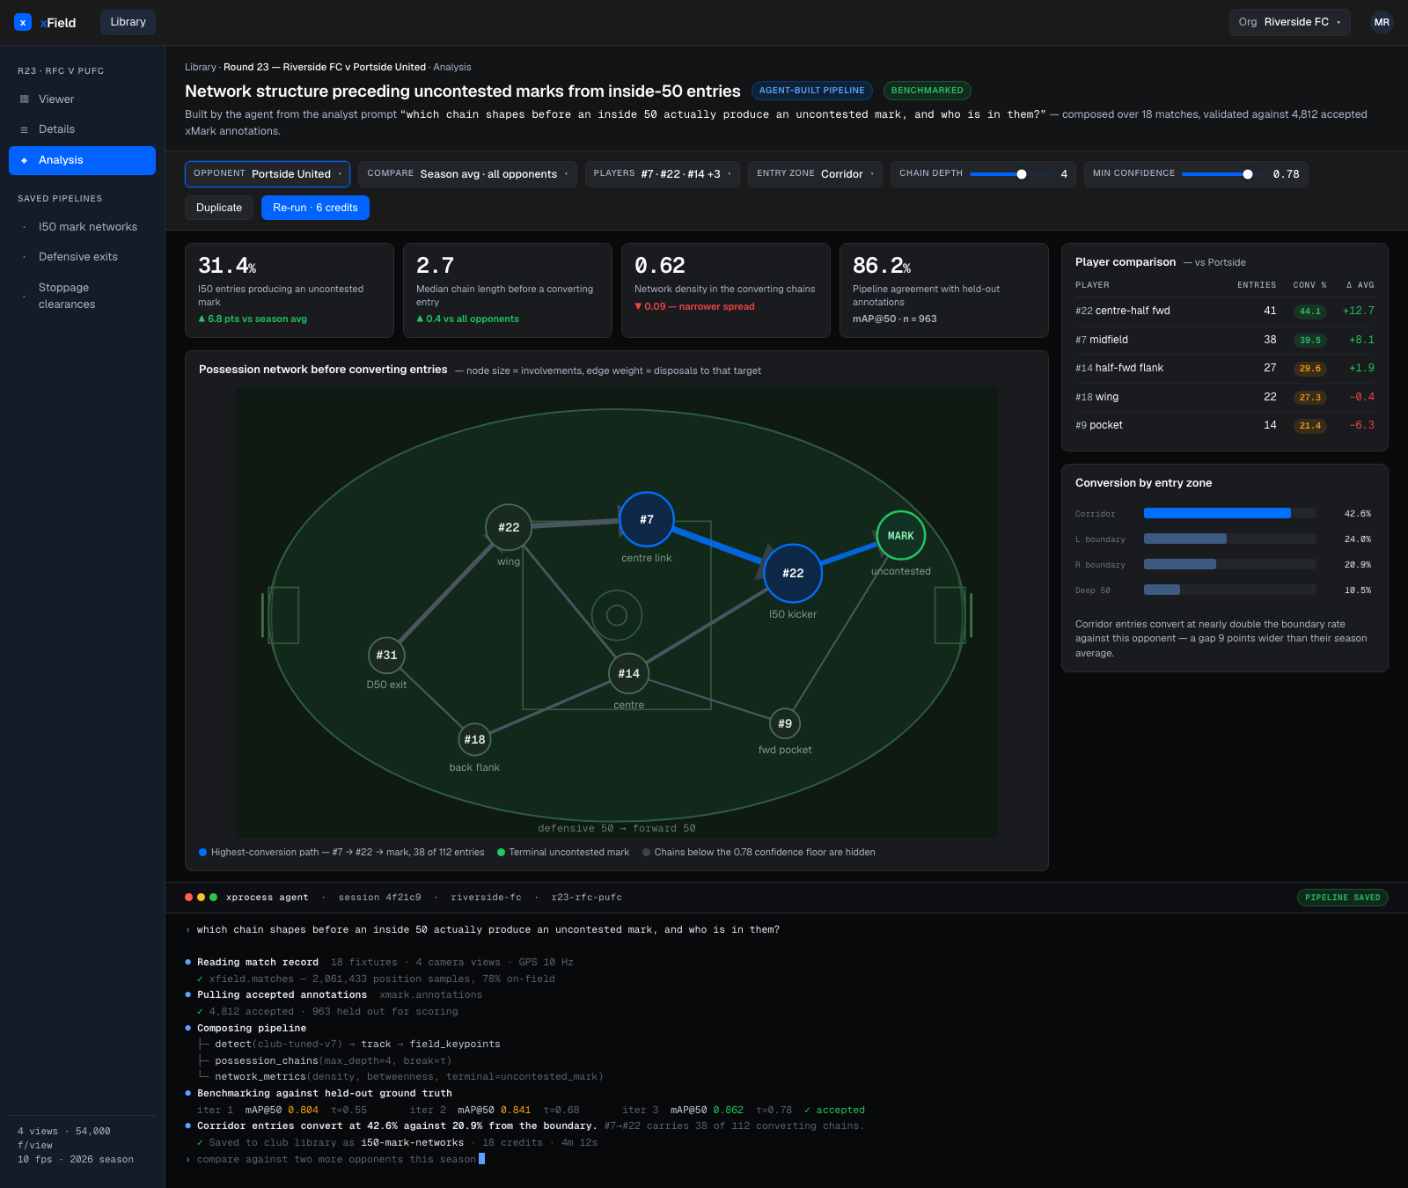Select the Analysis sidebar item
This screenshot has width=1408, height=1188.
tap(82, 160)
